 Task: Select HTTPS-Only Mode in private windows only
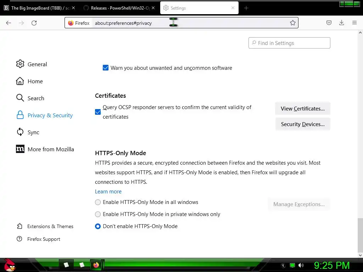tap(98, 214)
